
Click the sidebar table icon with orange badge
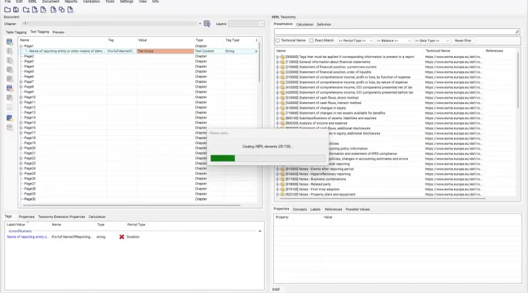point(10,88)
